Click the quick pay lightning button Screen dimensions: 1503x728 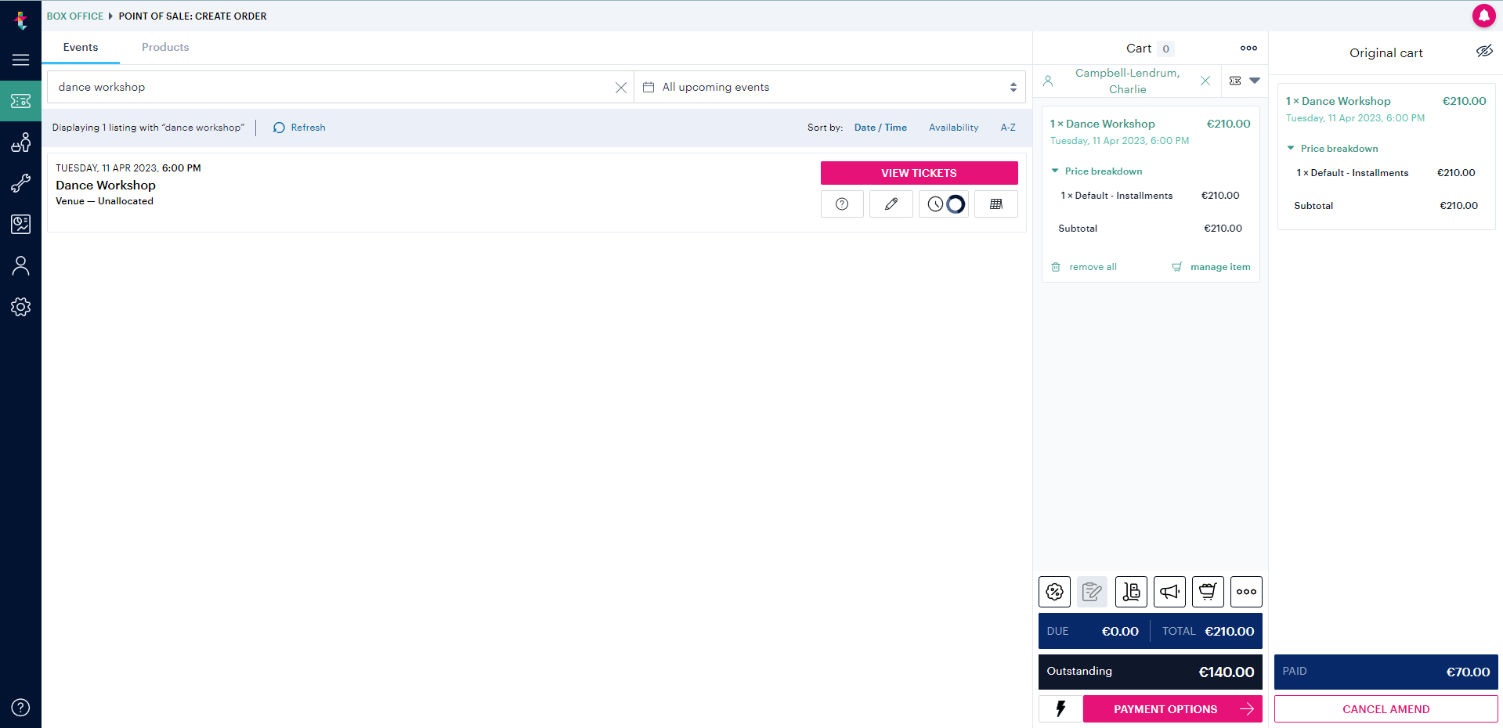pos(1060,709)
